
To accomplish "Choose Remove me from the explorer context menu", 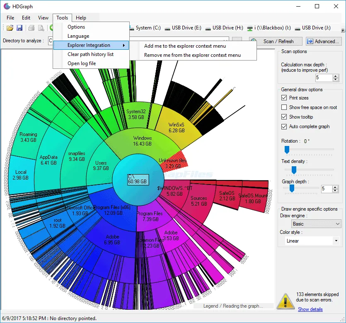I will 193,55.
